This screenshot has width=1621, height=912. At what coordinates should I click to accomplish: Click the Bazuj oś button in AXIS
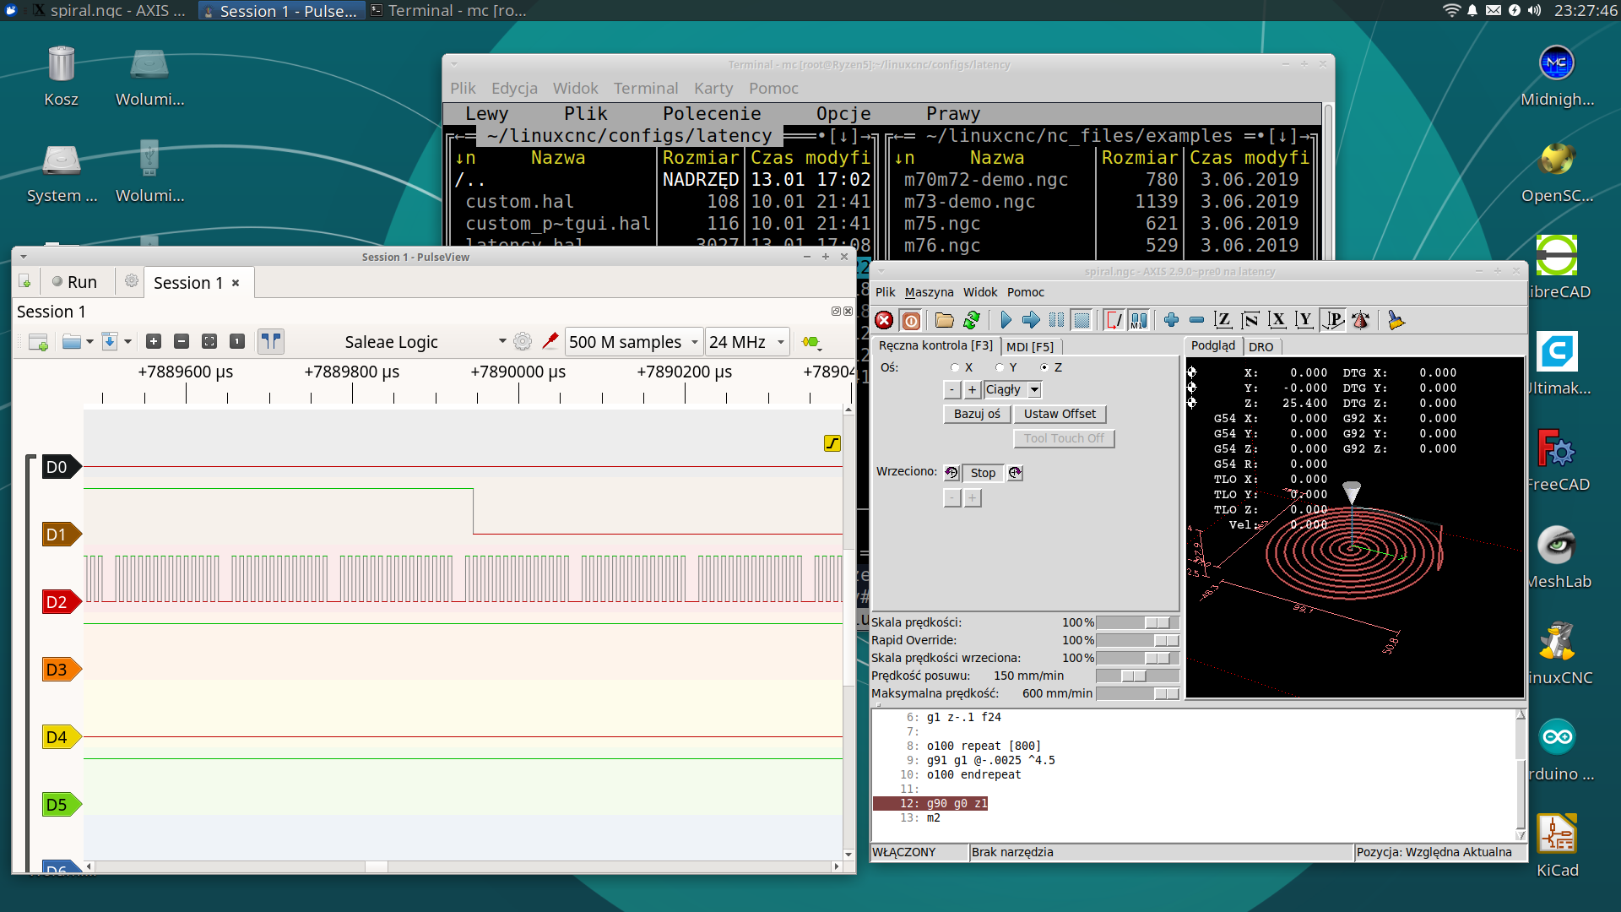[976, 413]
